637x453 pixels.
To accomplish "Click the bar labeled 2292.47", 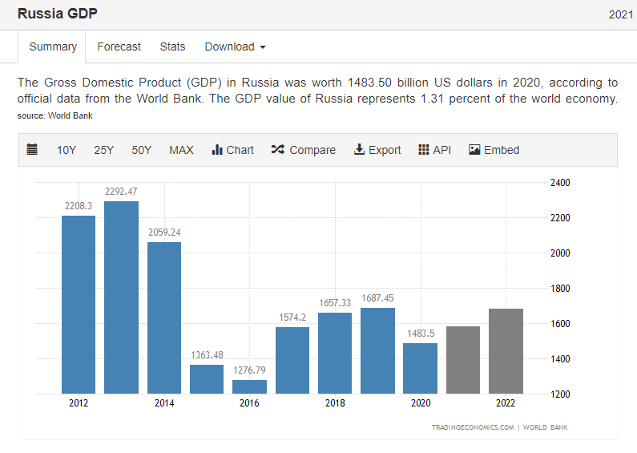I will (121, 297).
